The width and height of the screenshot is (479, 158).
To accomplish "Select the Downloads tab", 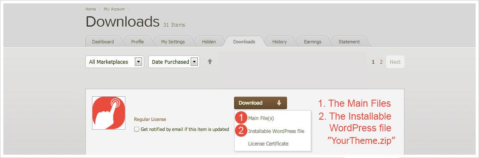I will tap(244, 42).
